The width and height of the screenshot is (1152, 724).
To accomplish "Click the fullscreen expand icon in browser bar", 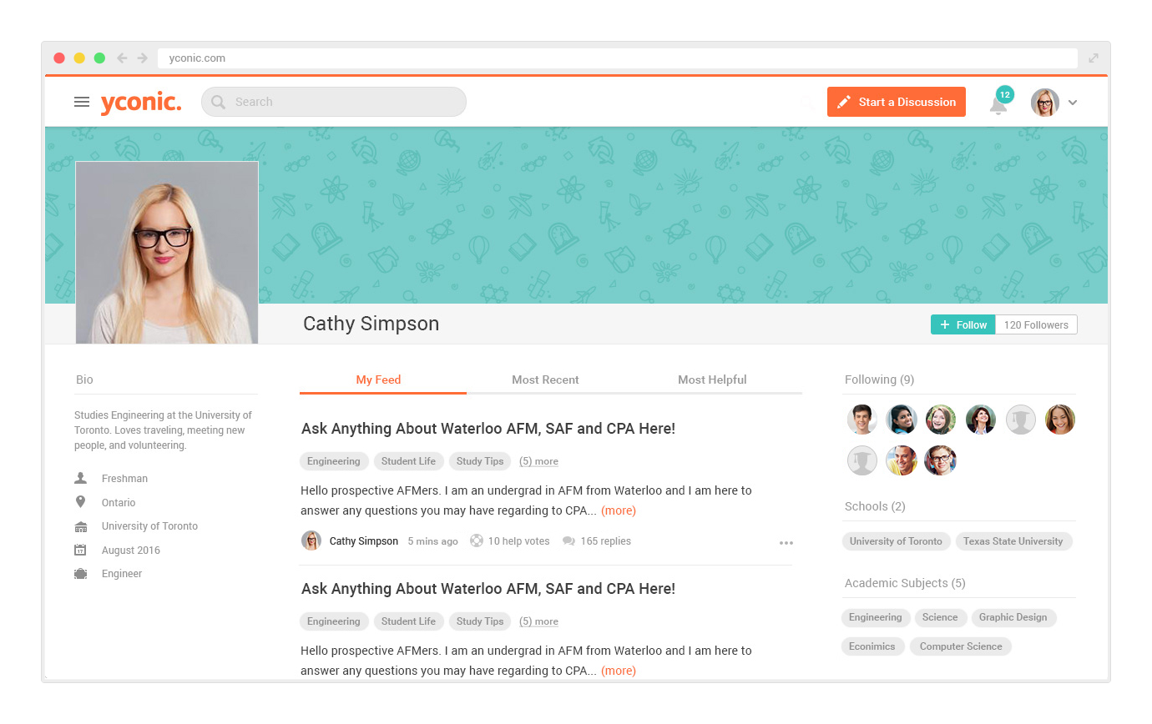I will click(x=1094, y=58).
